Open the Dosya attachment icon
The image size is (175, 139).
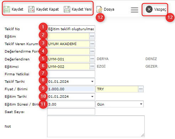coord(99,9)
